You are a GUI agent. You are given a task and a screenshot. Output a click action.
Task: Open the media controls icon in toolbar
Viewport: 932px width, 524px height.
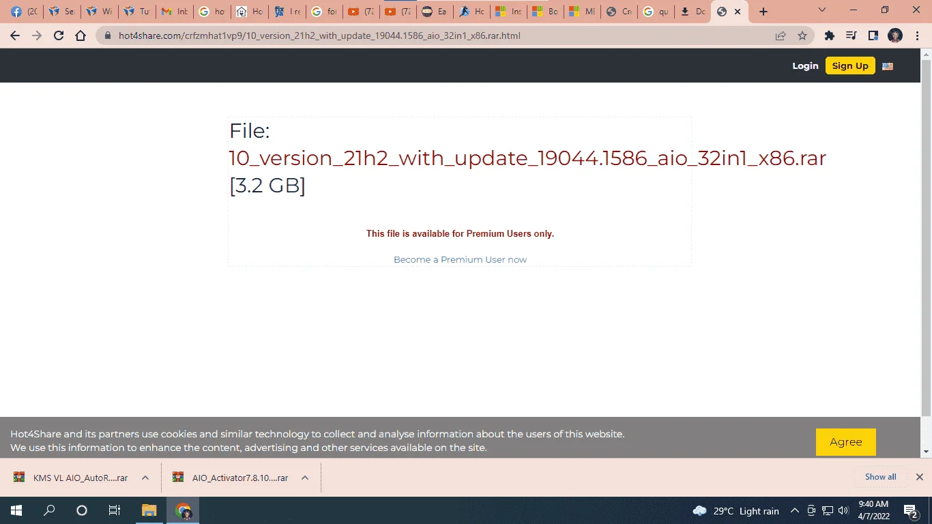click(x=851, y=35)
